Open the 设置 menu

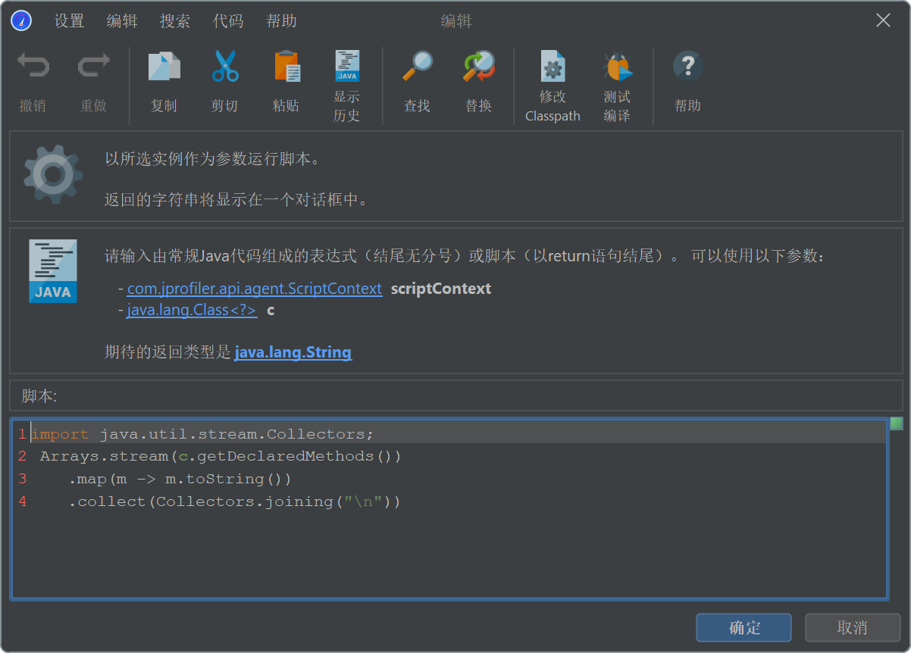pyautogui.click(x=69, y=21)
